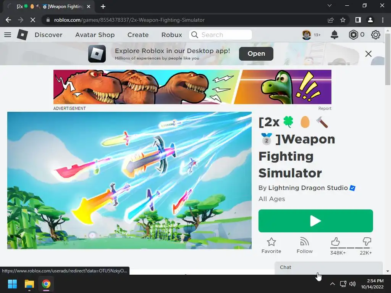Image resolution: width=391 pixels, height=293 pixels.
Task: Open the Discover page
Action: click(x=48, y=35)
